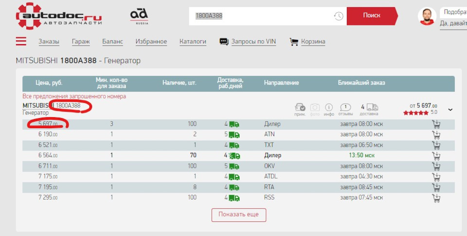Click Показать еще button
The height and width of the screenshot is (236, 467).
[238, 215]
